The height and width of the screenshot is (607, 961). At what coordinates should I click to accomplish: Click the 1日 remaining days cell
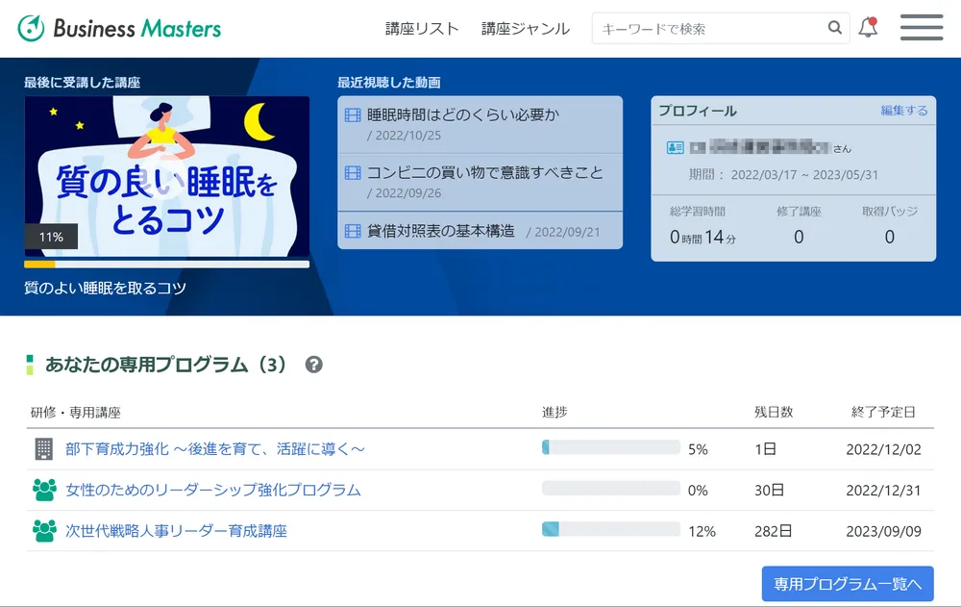(x=766, y=449)
